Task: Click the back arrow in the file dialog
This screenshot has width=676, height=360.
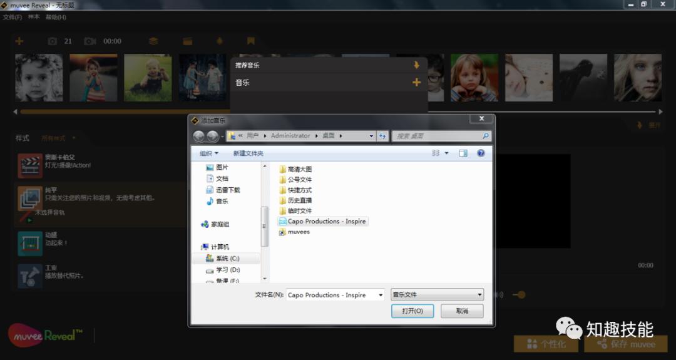Action: tap(199, 136)
